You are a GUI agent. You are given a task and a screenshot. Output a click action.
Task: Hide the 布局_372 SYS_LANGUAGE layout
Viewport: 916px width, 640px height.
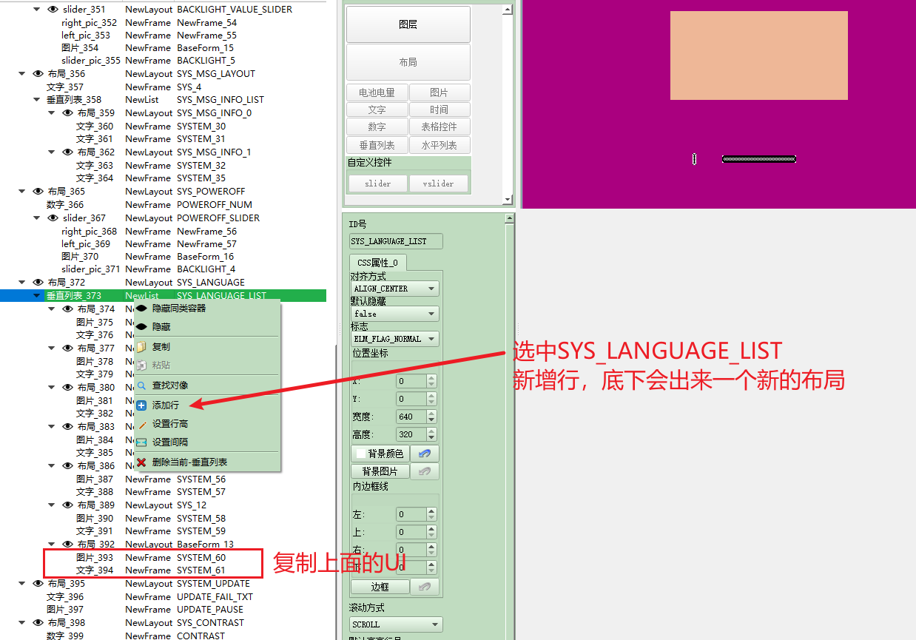38,283
